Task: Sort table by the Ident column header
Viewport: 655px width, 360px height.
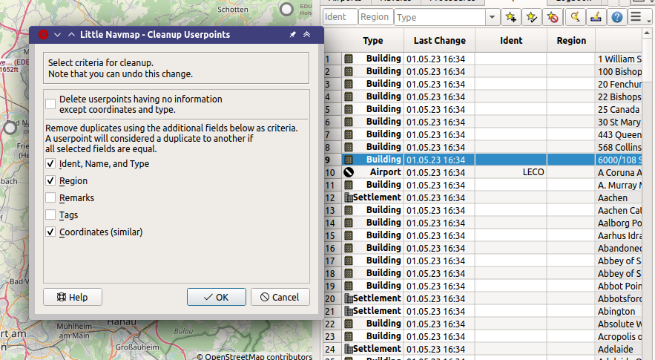Action: click(x=511, y=41)
